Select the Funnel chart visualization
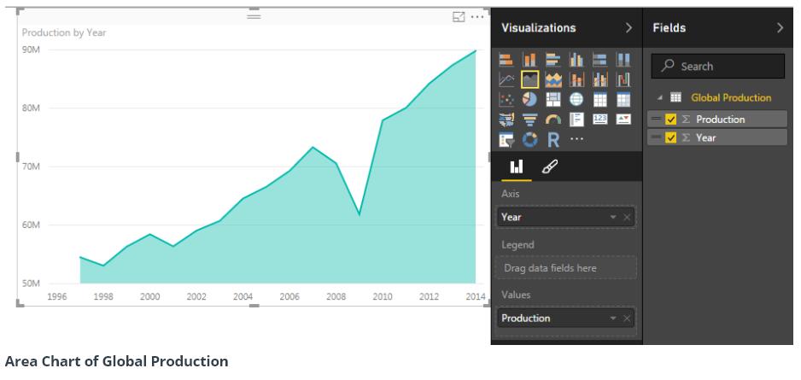 point(529,120)
